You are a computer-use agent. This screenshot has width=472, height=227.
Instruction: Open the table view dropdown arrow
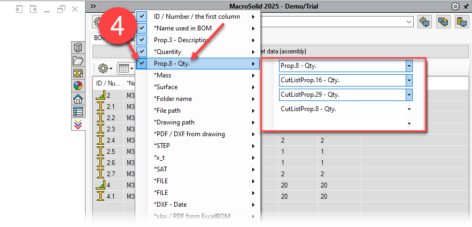pos(132,69)
